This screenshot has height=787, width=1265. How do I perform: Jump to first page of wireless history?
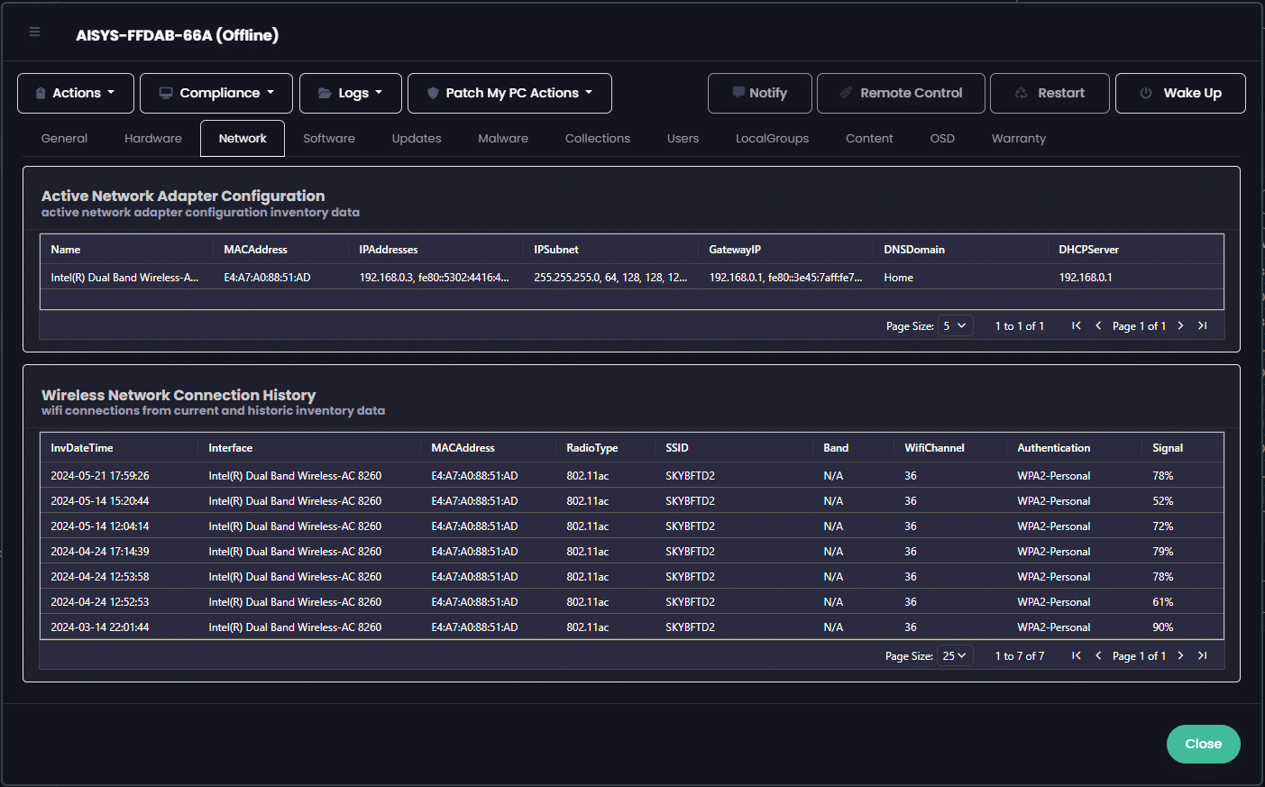pyautogui.click(x=1076, y=655)
